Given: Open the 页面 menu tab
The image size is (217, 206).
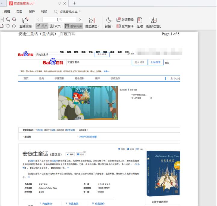Looking at the screenshot, I should (x=19, y=11).
